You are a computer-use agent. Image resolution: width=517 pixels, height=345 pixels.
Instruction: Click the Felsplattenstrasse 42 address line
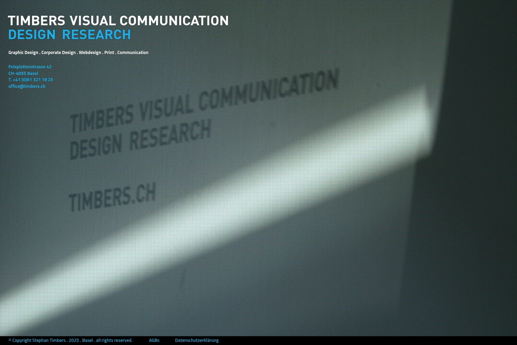point(30,67)
